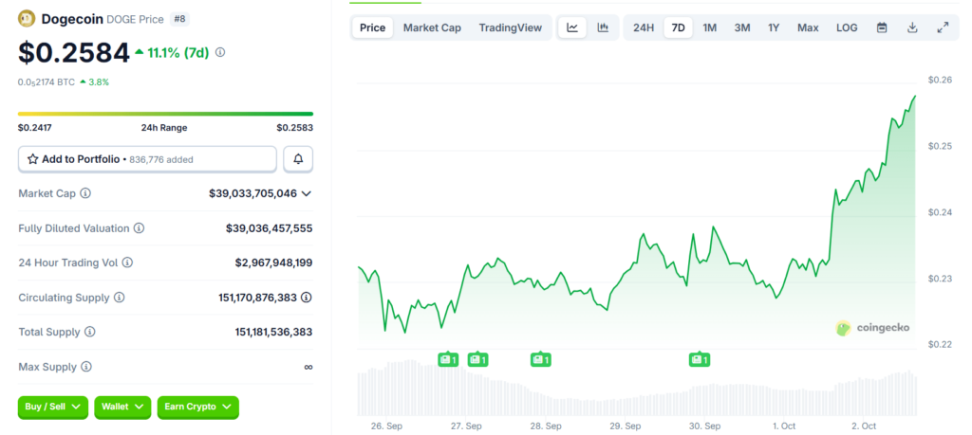Switch to the Market Cap tab
Image resolution: width=972 pixels, height=435 pixels.
tap(432, 27)
